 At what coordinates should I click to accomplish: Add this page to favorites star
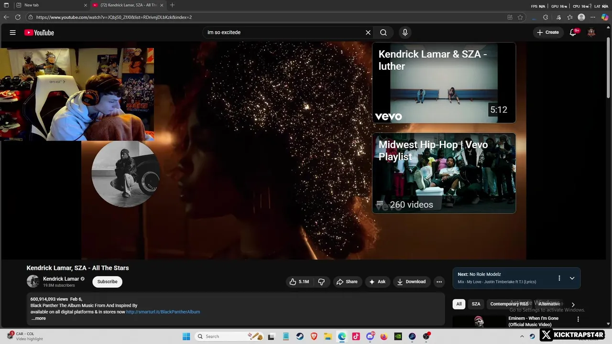pos(520,17)
